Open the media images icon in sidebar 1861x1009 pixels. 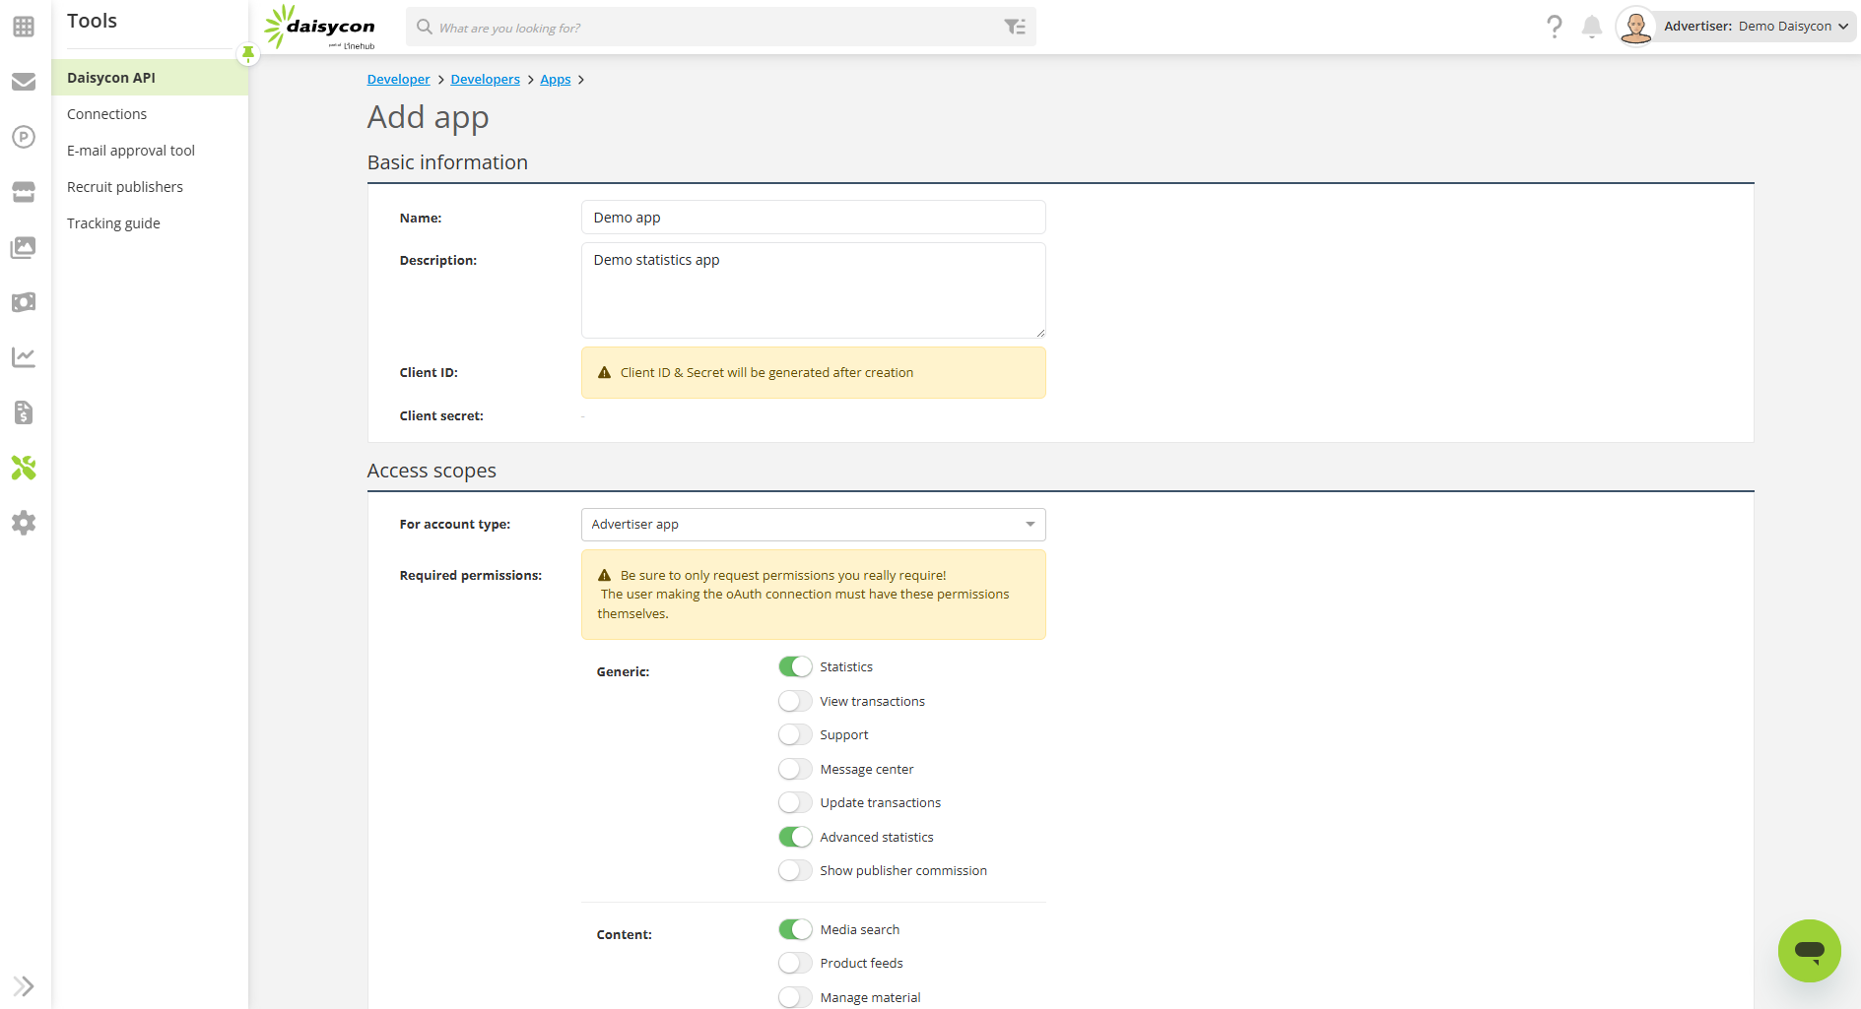pos(24,247)
